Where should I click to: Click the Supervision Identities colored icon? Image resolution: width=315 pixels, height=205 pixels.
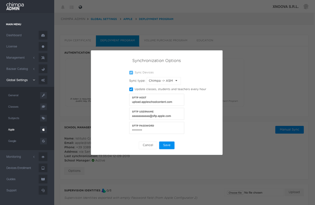pos(103,191)
